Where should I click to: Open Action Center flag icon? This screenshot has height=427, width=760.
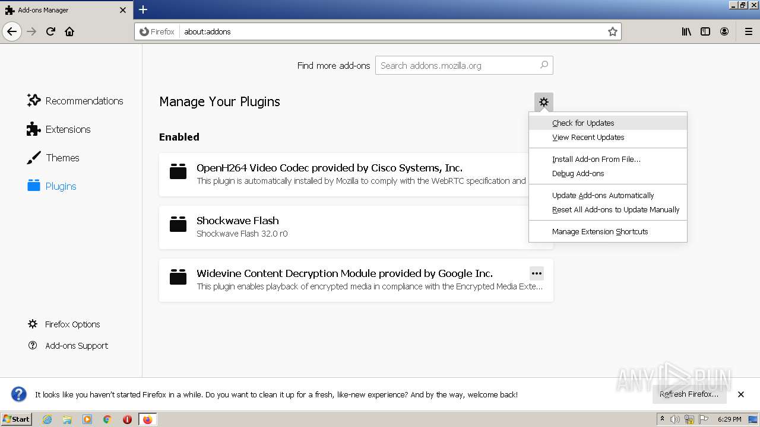[704, 419]
